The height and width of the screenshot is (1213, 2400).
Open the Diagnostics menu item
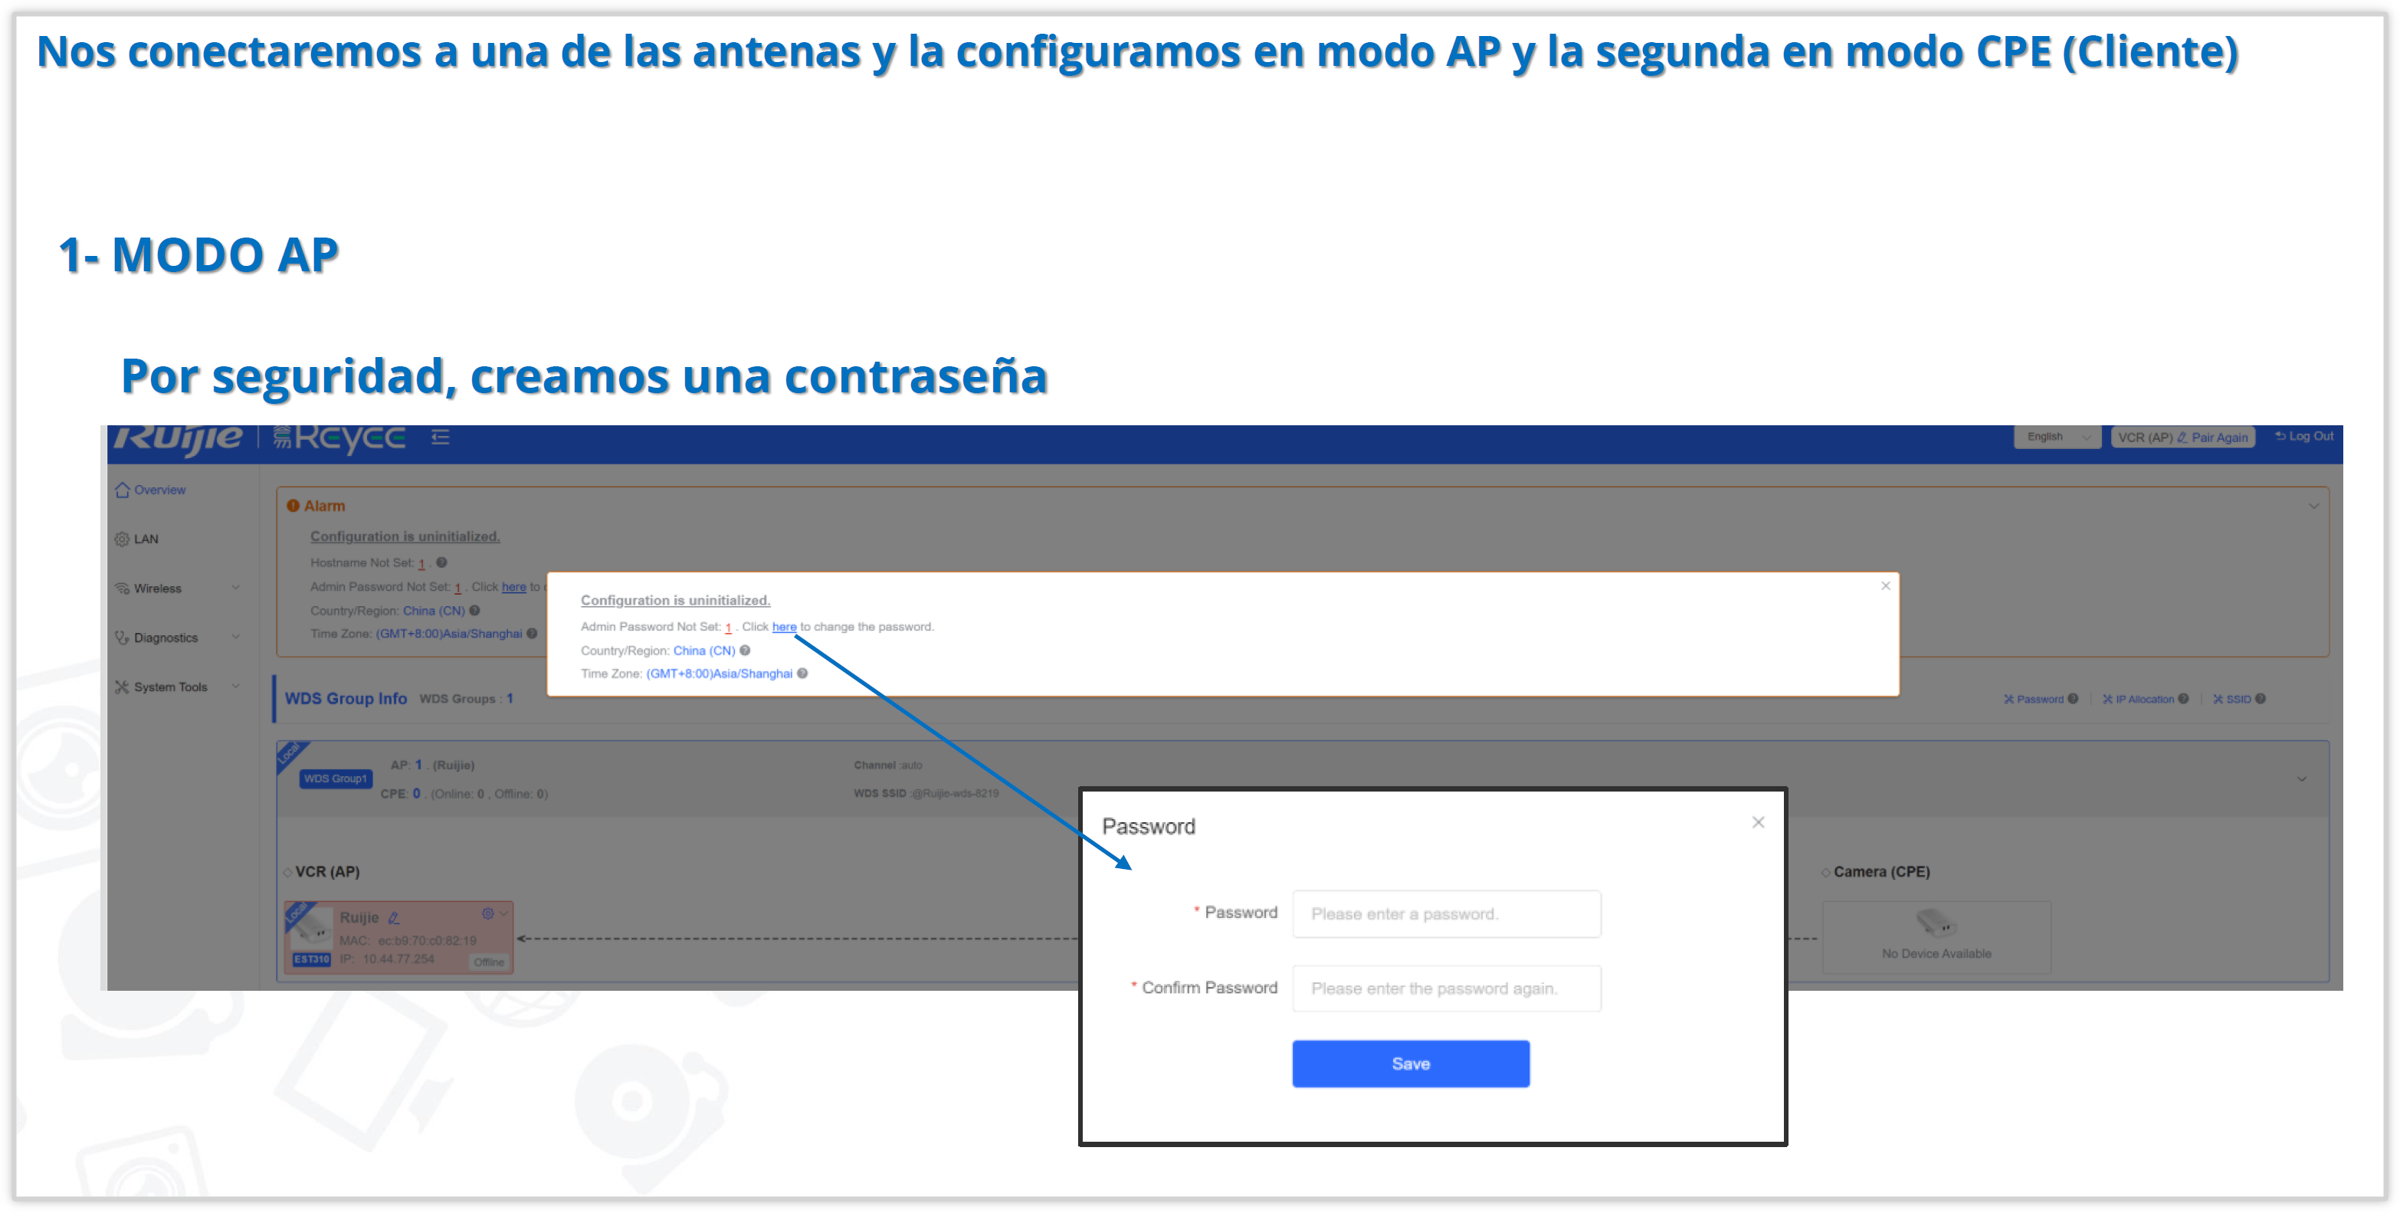click(x=156, y=638)
